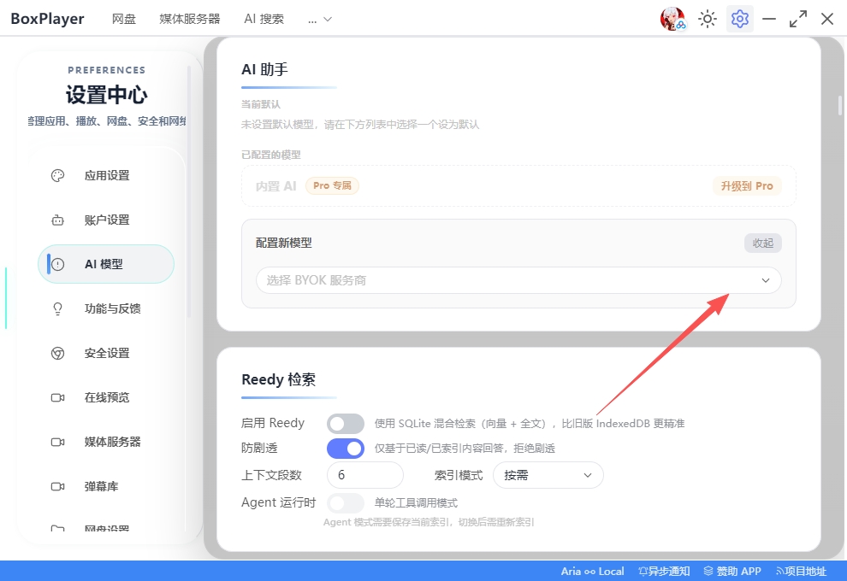Select 账户设置 in the sidebar
Image resolution: width=847 pixels, height=581 pixels.
tap(106, 220)
